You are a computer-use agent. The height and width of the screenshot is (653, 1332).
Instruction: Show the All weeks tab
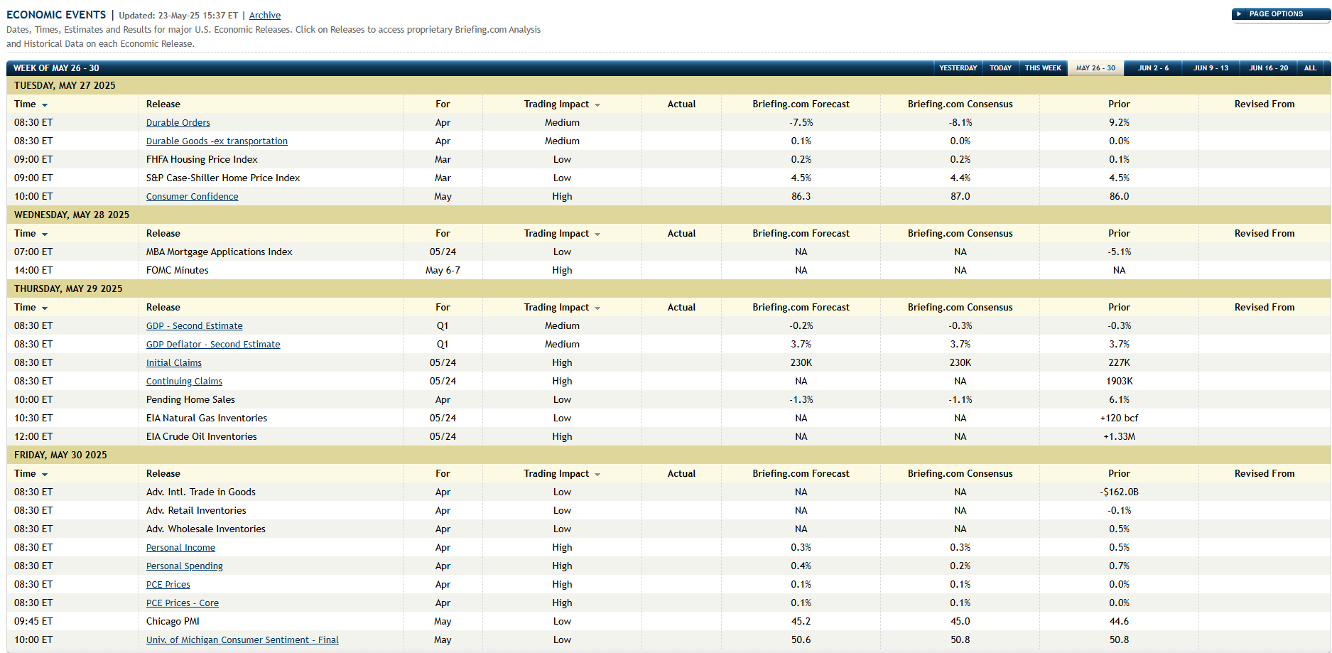pyautogui.click(x=1310, y=68)
